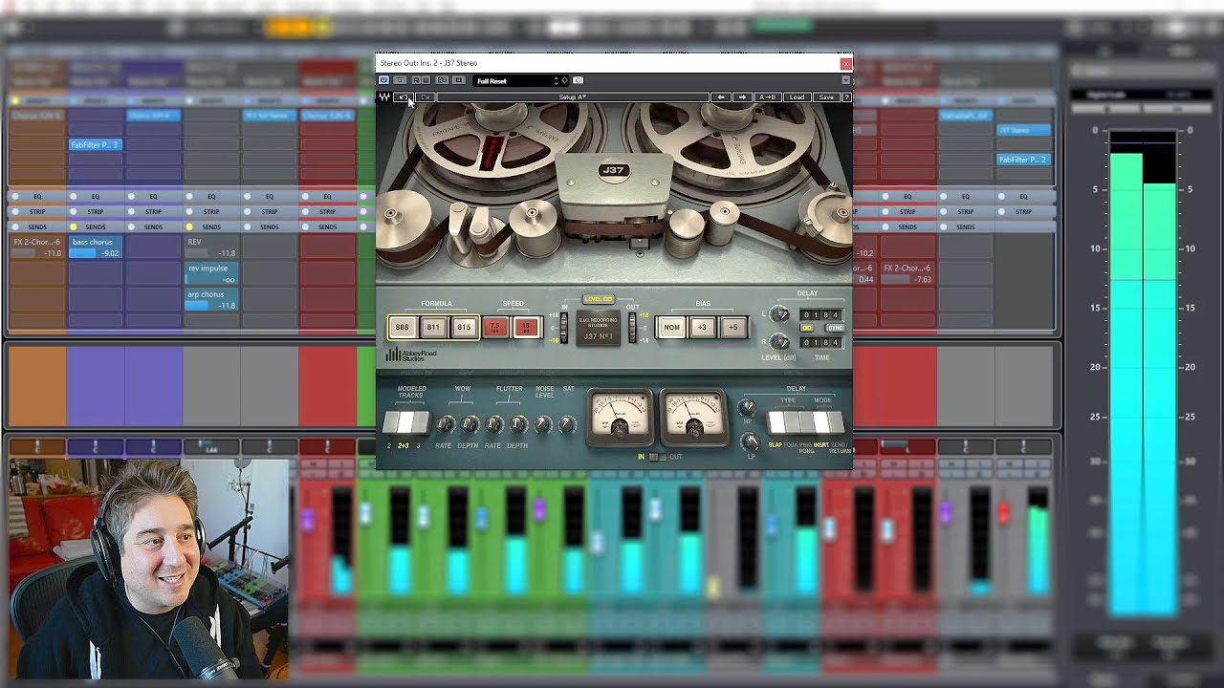Select modeled track 2+3 button

pyautogui.click(x=404, y=422)
